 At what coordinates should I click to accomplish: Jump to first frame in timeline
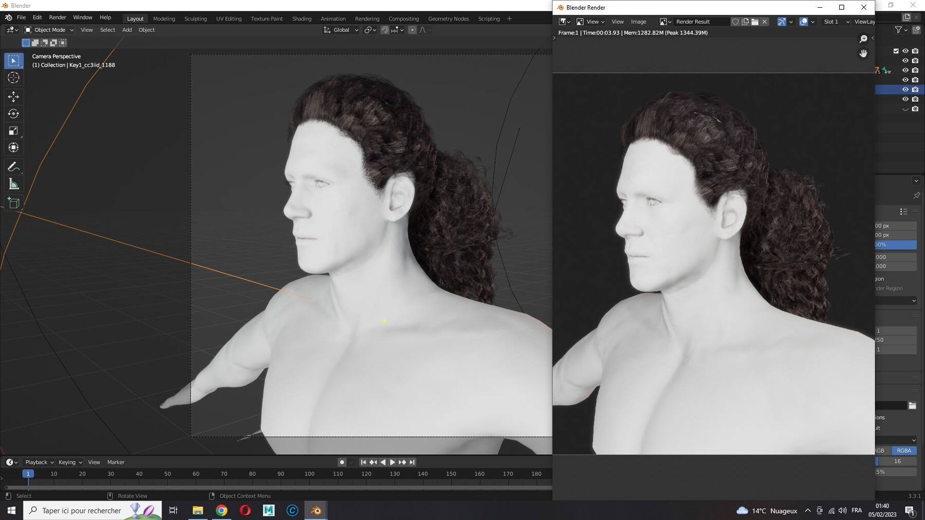[363, 462]
